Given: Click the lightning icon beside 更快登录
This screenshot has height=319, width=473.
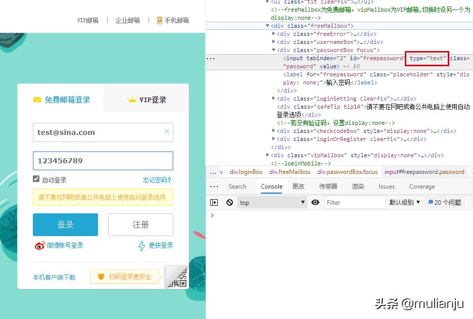Looking at the screenshot, I should coord(141,246).
